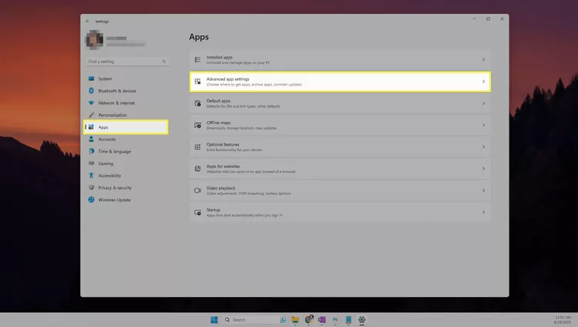Open the Windows Start button

[x=214, y=319]
